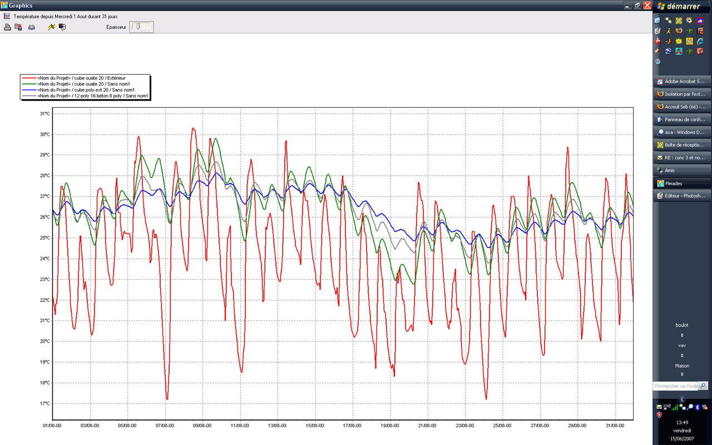Expand the boulot toolbar chevron
Image resolution: width=712 pixels, height=445 pixels.
coord(682,335)
